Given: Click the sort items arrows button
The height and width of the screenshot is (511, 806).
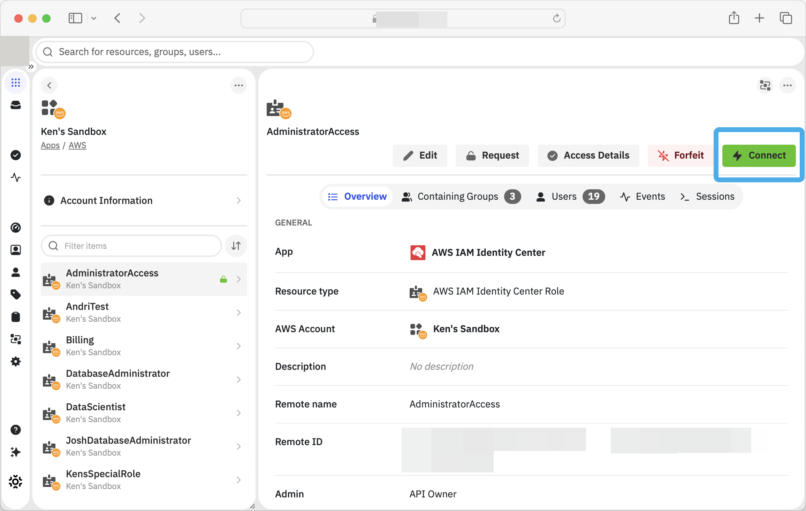Looking at the screenshot, I should point(236,246).
